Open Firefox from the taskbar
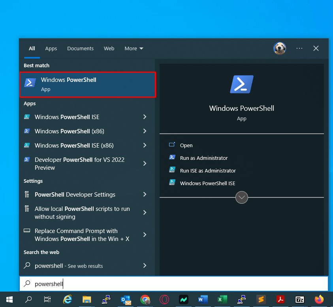The height and width of the screenshot is (307, 333). pyautogui.click(x=319, y=299)
